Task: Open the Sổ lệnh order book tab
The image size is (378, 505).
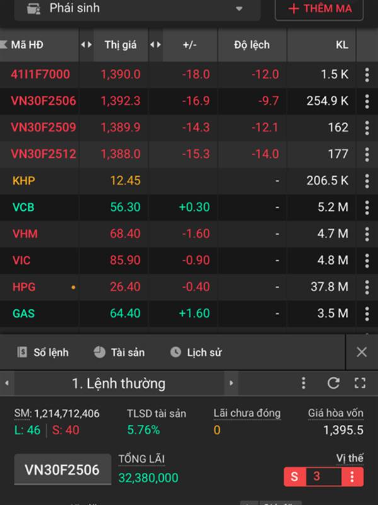Action: pyautogui.click(x=43, y=352)
